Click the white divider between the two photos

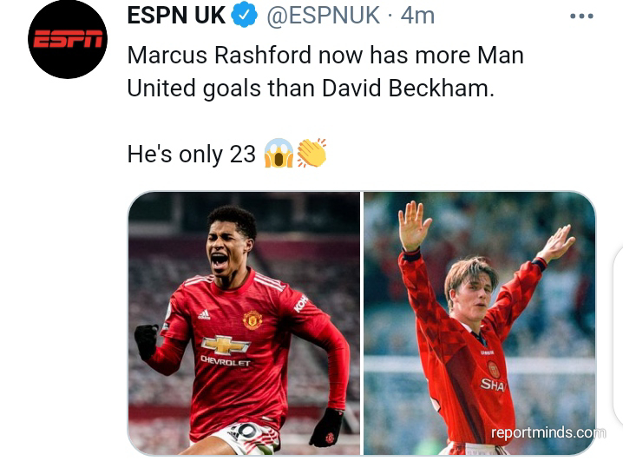362,323
